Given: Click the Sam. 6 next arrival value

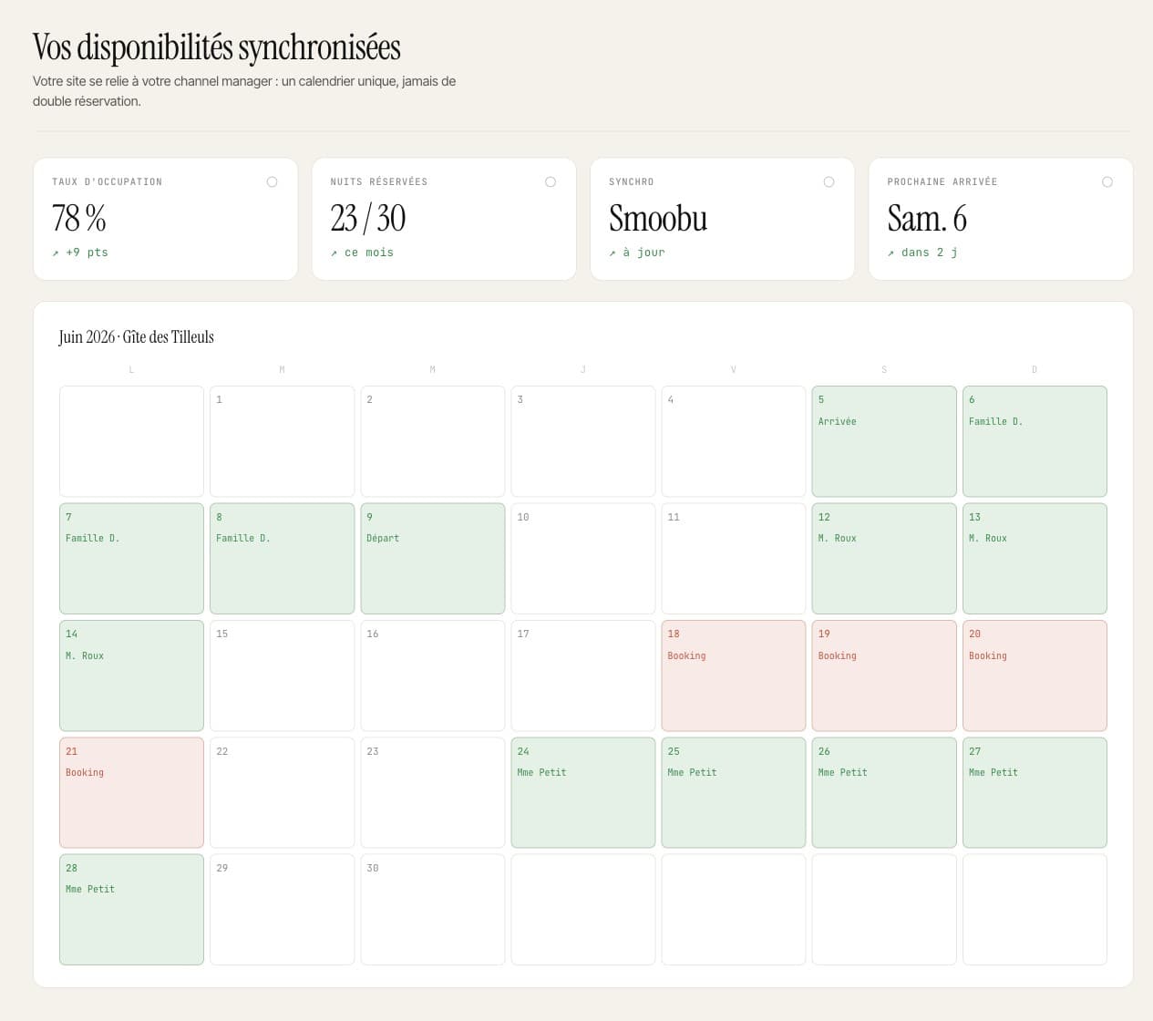Looking at the screenshot, I should (927, 219).
